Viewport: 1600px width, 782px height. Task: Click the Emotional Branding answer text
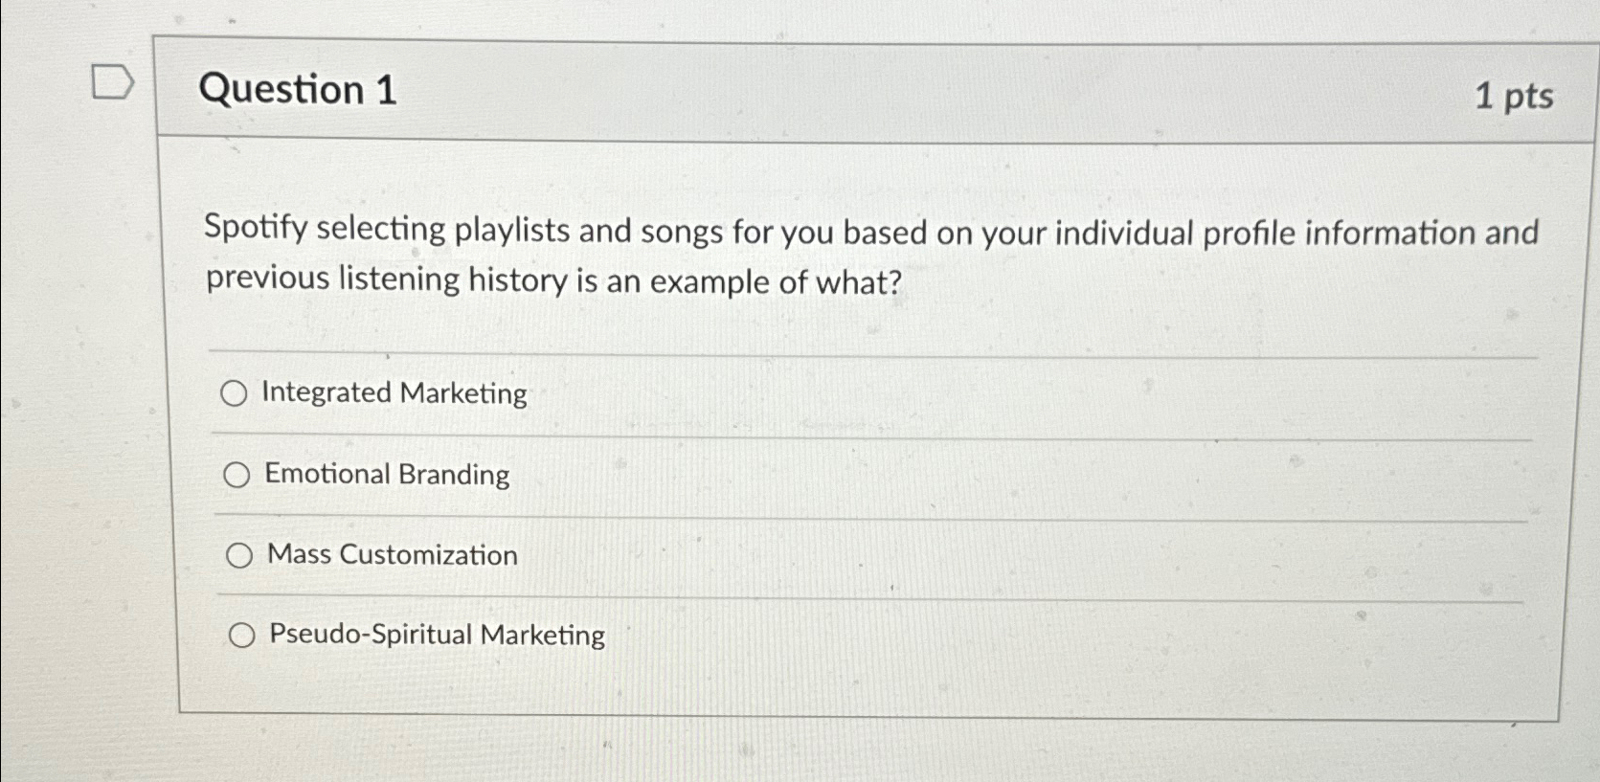386,475
